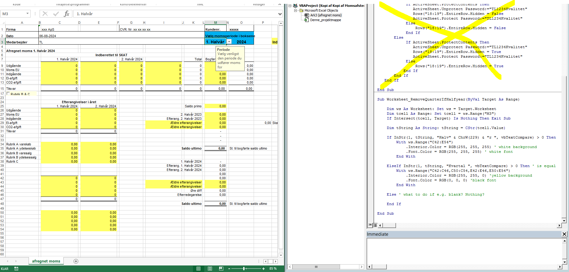
Task: Click the formula bar input field
Action: click(176, 14)
